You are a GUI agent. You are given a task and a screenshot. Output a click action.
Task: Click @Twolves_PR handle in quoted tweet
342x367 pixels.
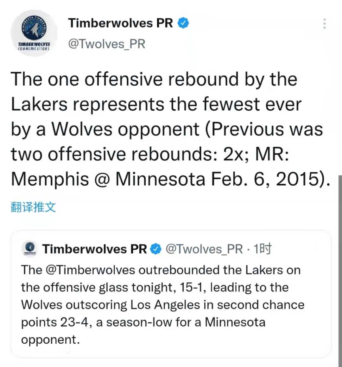204,249
